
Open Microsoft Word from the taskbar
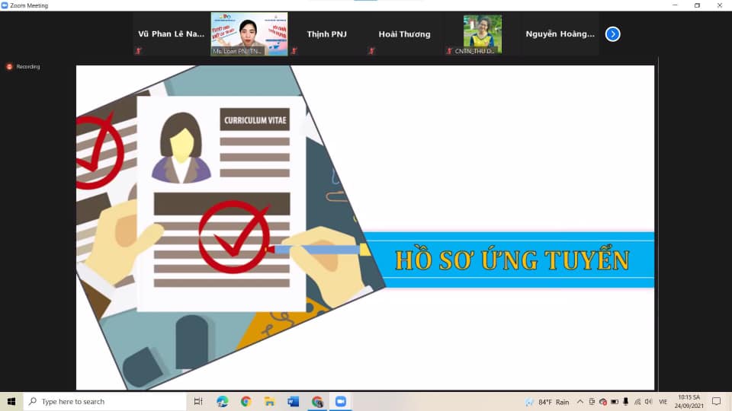tap(294, 401)
